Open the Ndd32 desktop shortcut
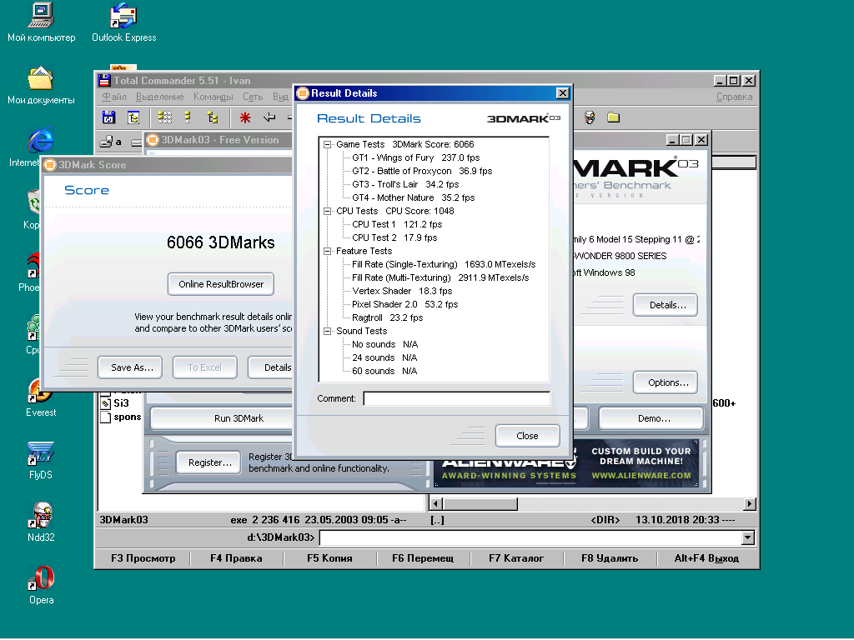The width and height of the screenshot is (854, 640). [x=41, y=517]
